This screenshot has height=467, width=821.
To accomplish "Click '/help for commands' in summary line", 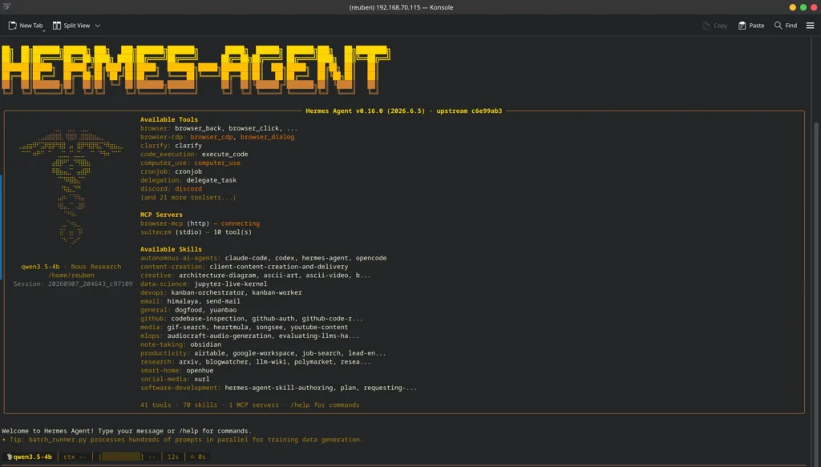I will (325, 405).
